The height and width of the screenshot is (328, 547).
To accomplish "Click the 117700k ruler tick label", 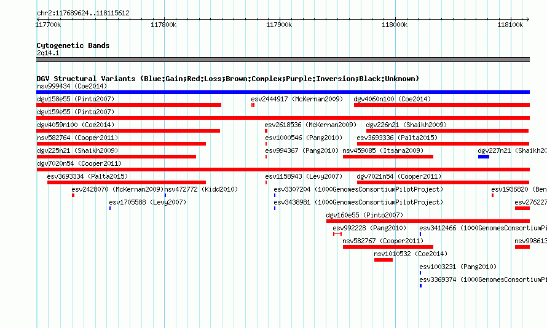I will [x=48, y=25].
